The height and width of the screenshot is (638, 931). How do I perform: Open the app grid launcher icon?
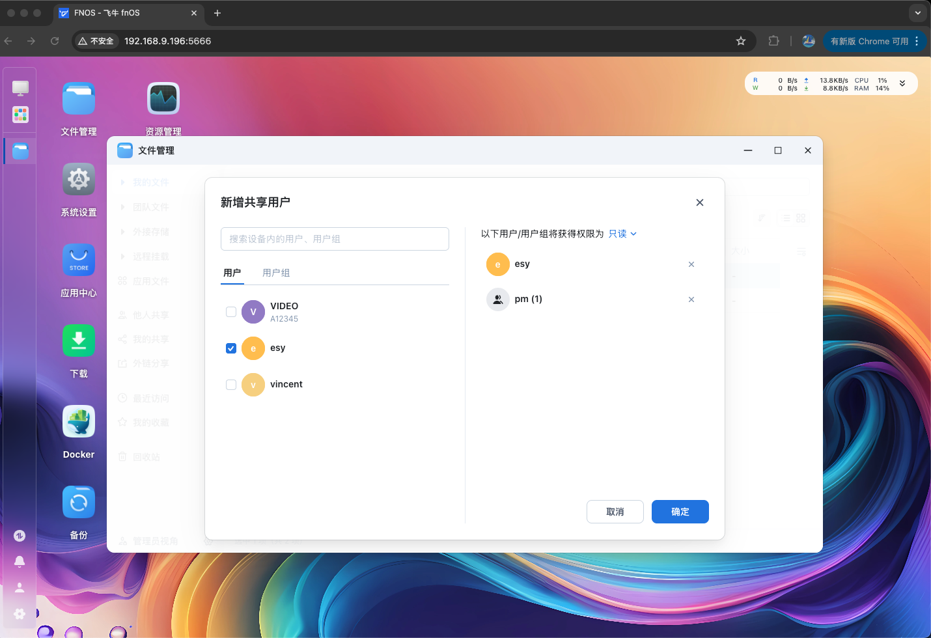point(20,115)
